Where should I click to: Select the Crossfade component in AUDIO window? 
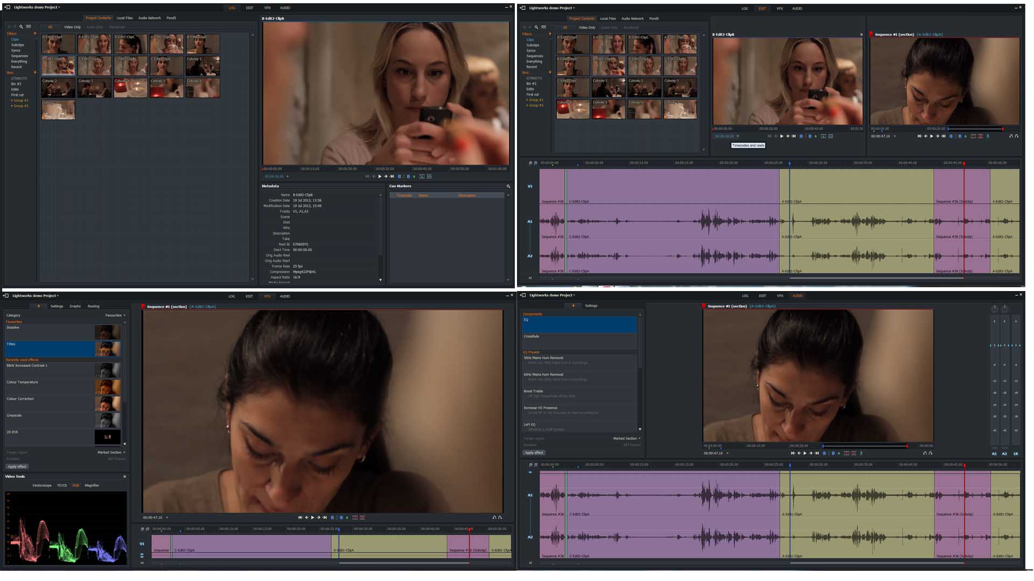point(579,341)
